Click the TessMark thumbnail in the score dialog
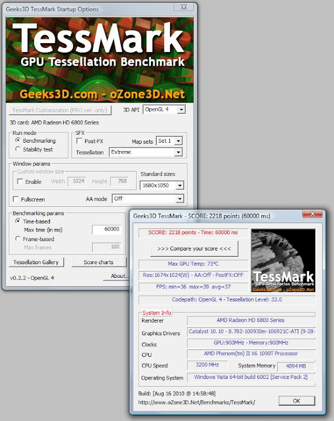 (283, 260)
